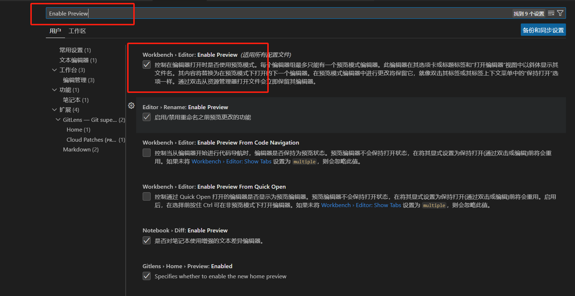Click "Specifies whether to enable the new home preview"

coord(220,276)
